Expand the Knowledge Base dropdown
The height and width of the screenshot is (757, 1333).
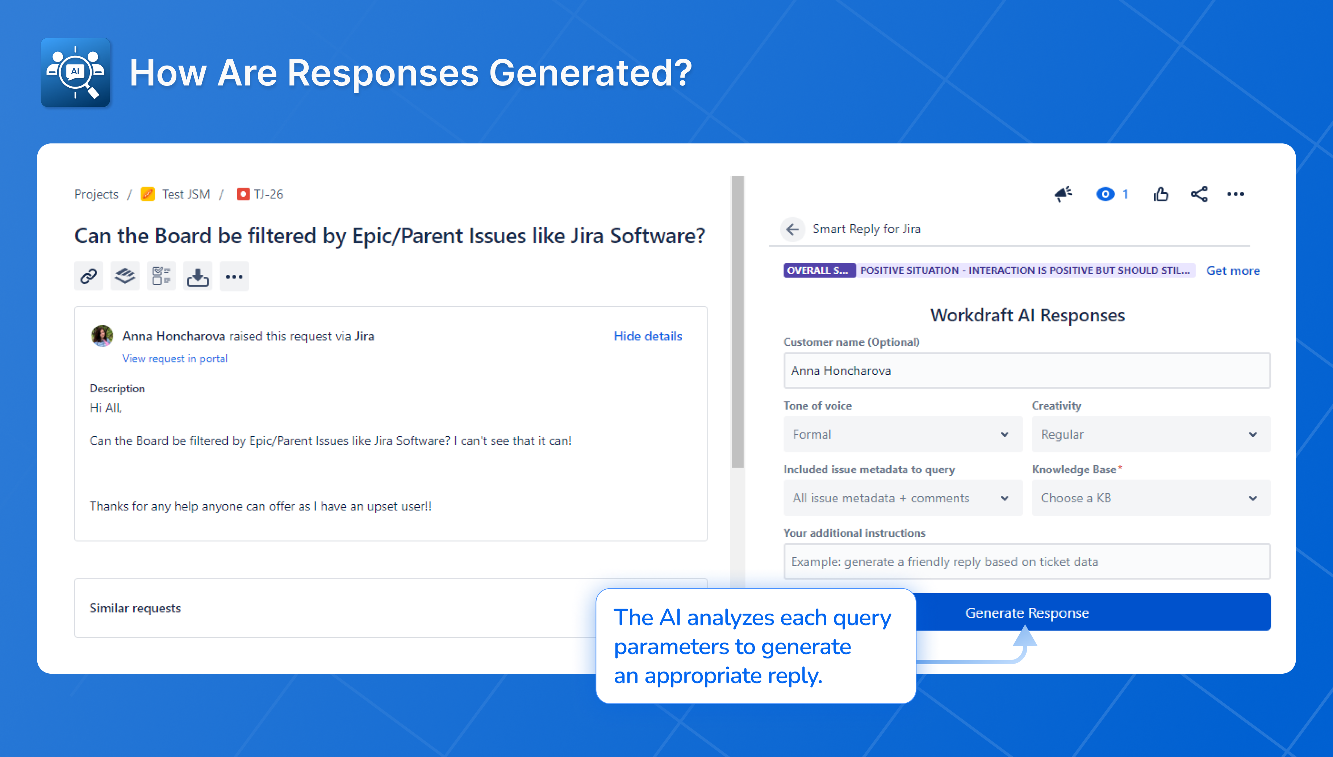[1150, 498]
